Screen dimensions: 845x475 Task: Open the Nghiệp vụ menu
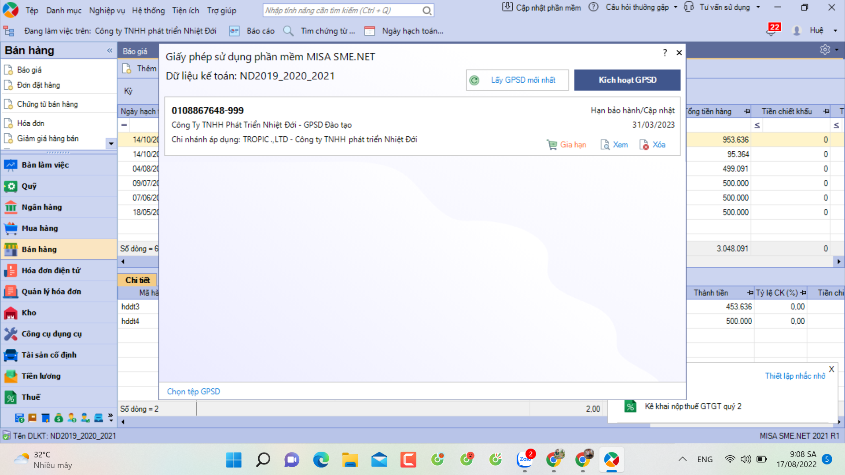(x=107, y=11)
